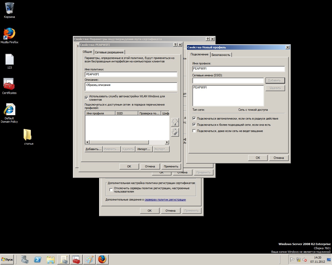
Task: Open the Certificates desktop shortcut
Action: pyautogui.click(x=9, y=85)
